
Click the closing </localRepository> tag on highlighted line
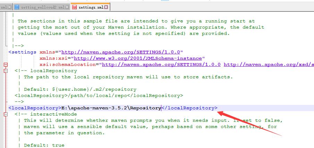click(189, 108)
